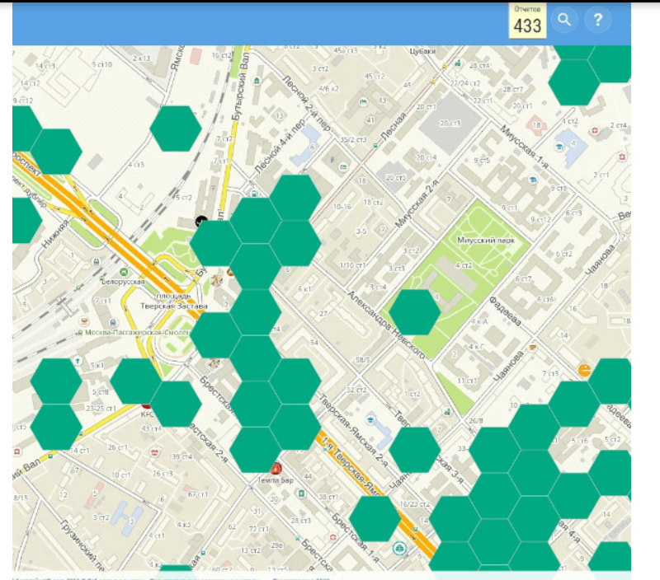Click the Фадеева street label

tap(505, 311)
